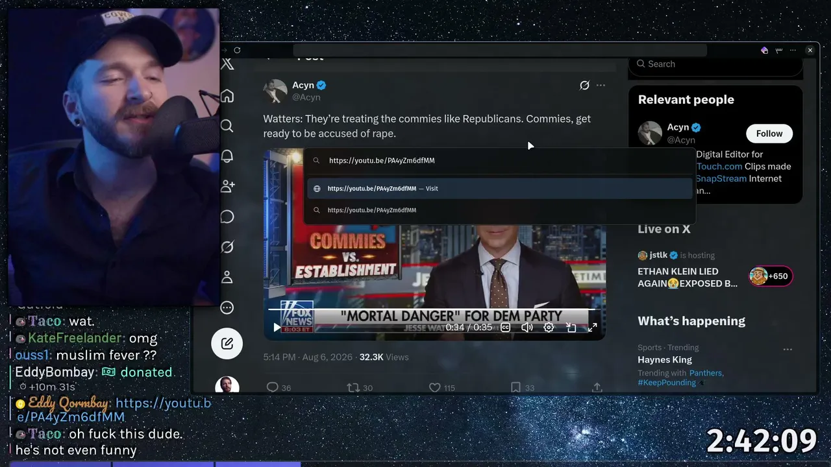
Task: Reload the page in the browser
Action: pos(237,51)
